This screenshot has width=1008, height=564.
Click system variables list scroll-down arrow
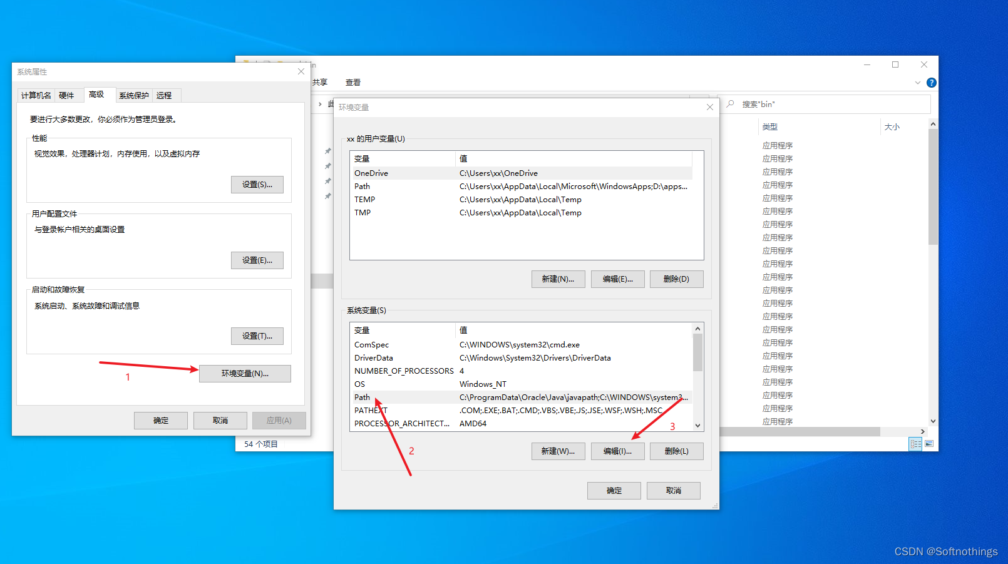[697, 426]
